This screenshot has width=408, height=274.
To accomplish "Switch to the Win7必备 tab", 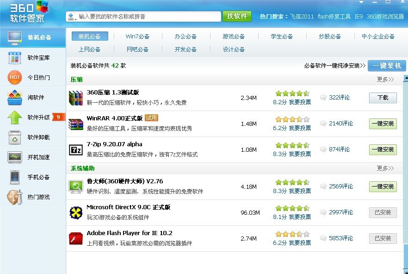I will point(137,36).
